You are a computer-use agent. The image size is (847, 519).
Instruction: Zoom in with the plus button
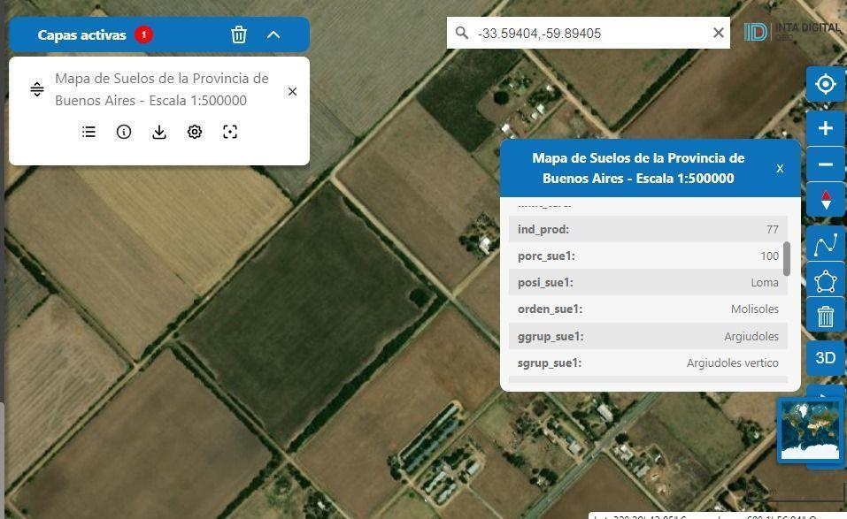click(x=826, y=128)
